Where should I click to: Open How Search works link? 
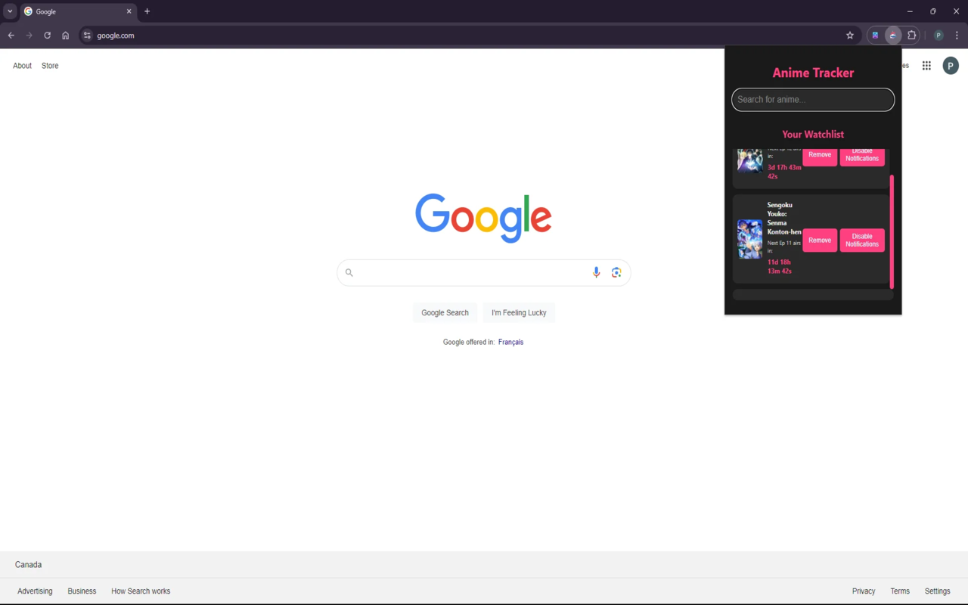click(141, 591)
